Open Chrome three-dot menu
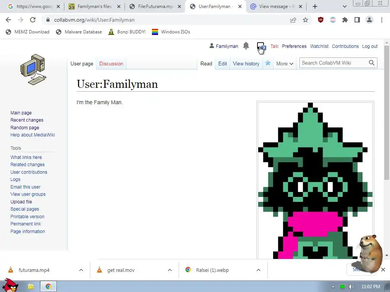This screenshot has height=292, width=390. click(382, 20)
